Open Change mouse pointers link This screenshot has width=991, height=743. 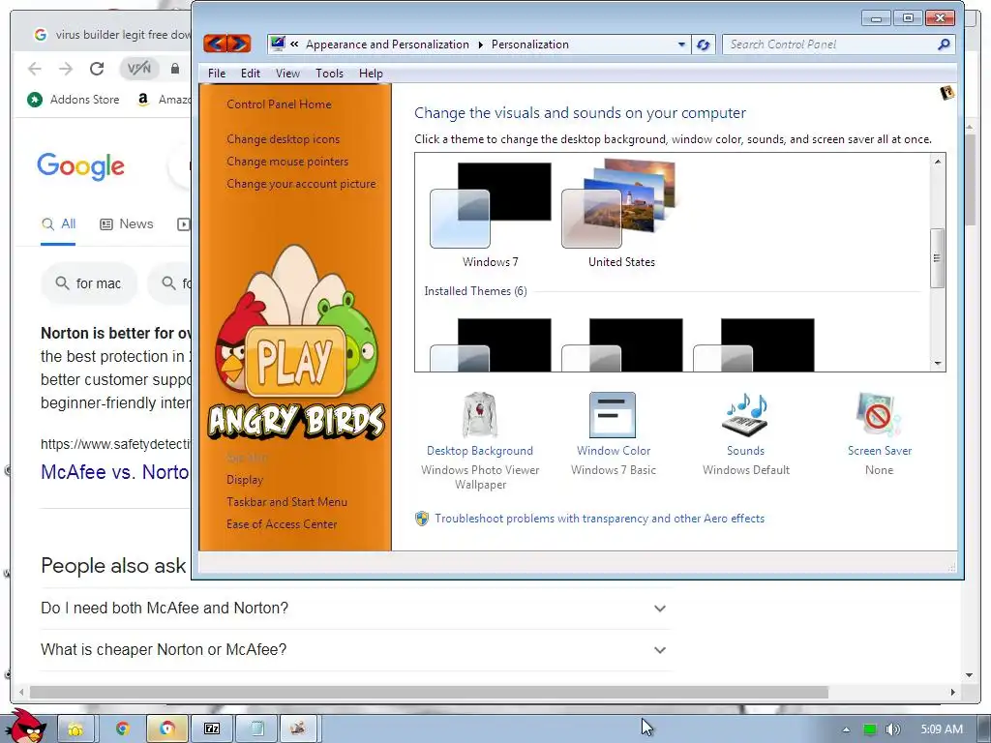[x=287, y=162]
